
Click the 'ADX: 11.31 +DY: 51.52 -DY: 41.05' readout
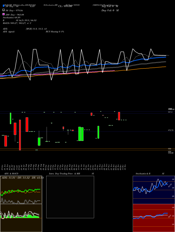coord(22,178)
